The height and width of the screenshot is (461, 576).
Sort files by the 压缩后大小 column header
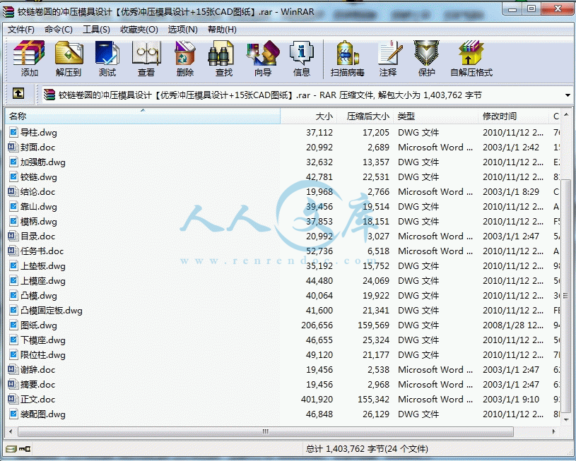point(365,116)
